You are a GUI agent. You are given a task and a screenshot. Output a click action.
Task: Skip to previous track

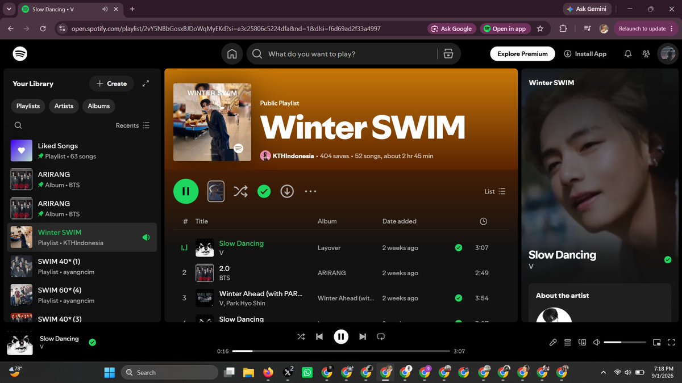[319, 336]
